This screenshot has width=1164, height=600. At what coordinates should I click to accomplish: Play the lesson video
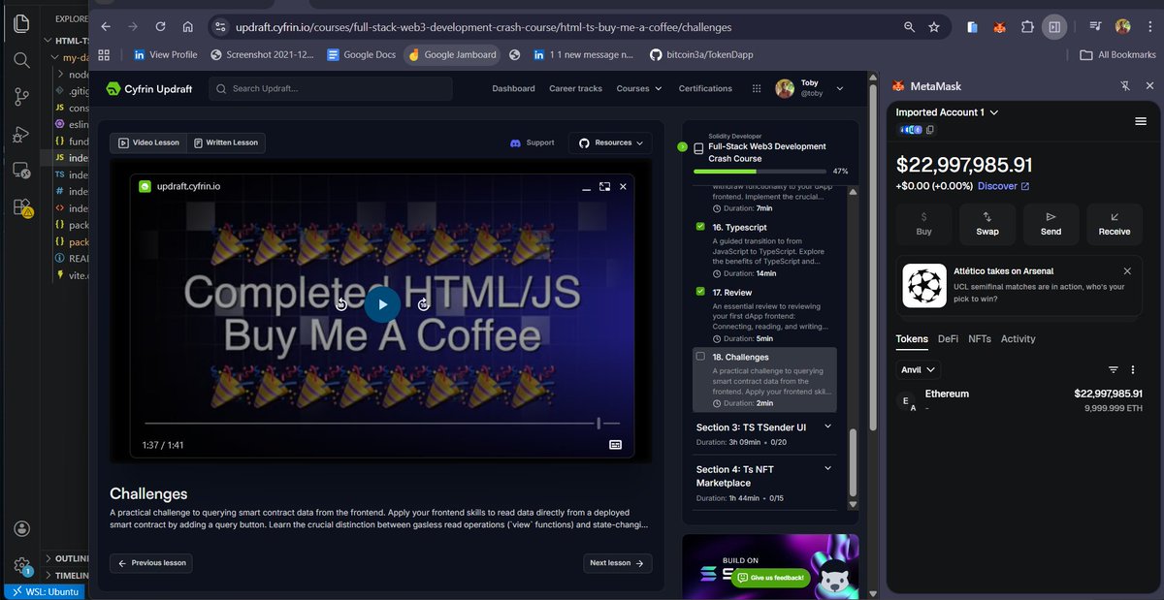[x=382, y=304]
